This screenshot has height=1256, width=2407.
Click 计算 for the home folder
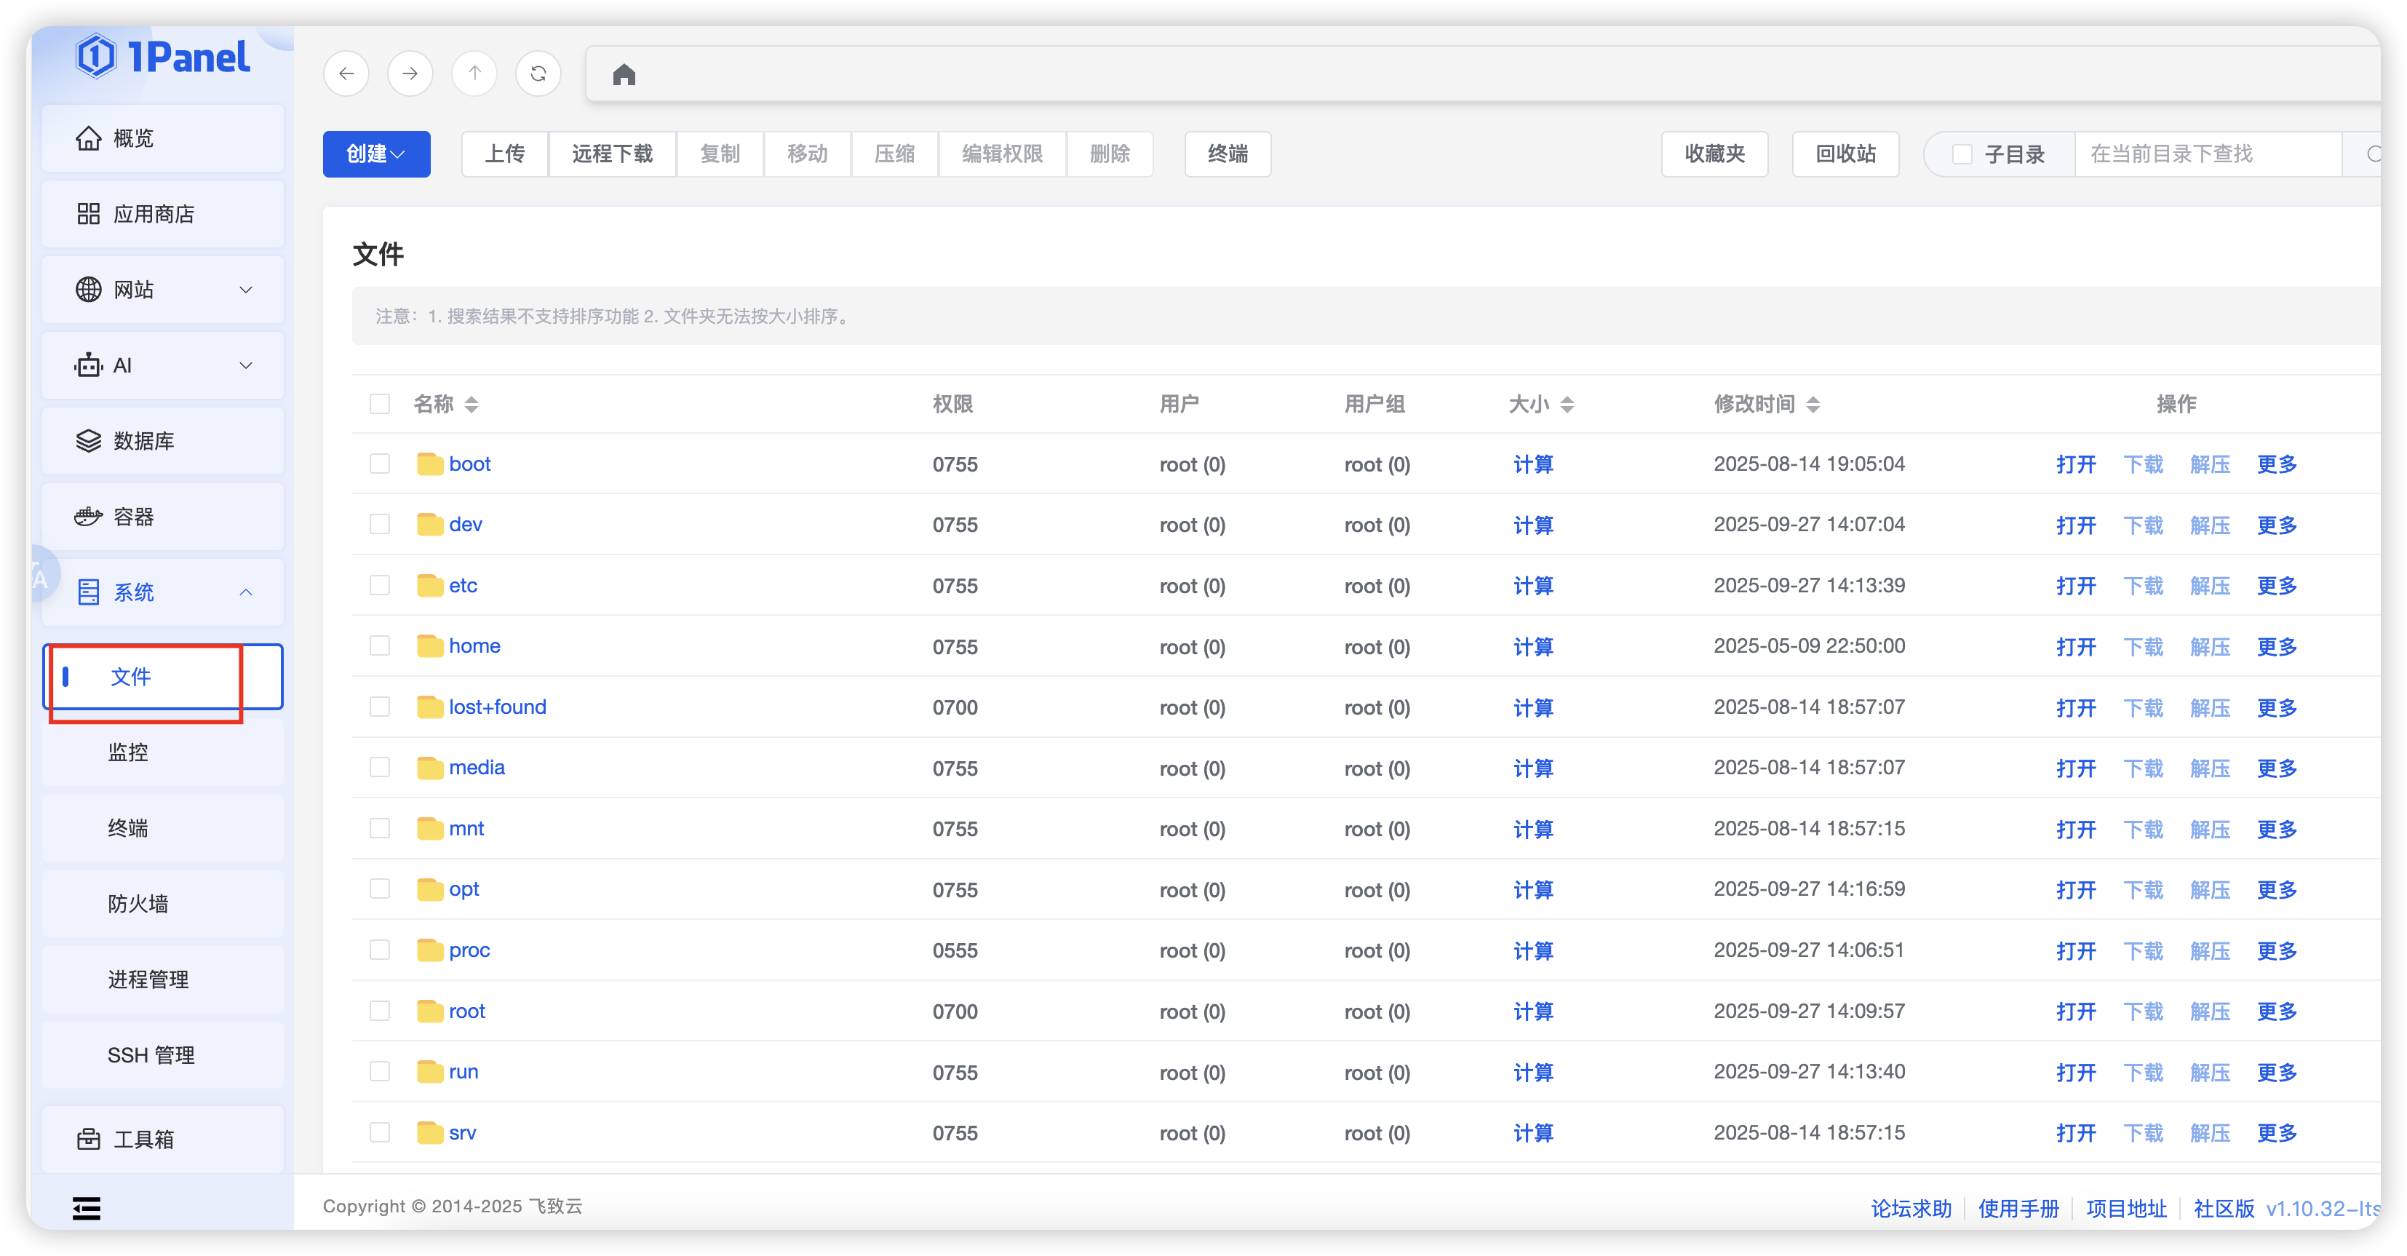(x=1532, y=647)
